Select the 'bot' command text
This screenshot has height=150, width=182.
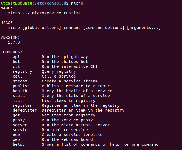pos(16,62)
